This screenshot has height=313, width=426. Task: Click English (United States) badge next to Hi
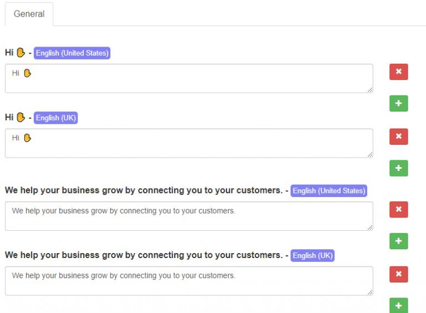coord(72,53)
